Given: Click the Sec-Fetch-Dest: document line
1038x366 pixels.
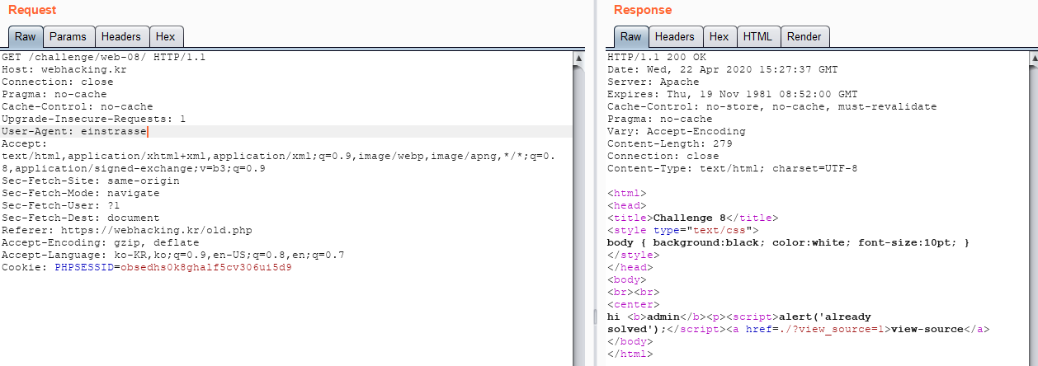Looking at the screenshot, I should pyautogui.click(x=81, y=218).
